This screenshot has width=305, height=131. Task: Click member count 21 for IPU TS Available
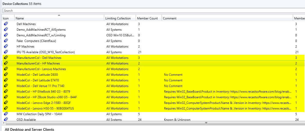(139, 52)
